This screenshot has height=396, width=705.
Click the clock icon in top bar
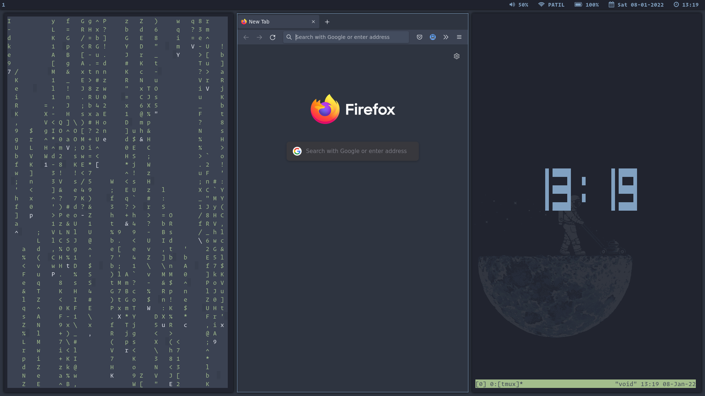click(x=676, y=5)
